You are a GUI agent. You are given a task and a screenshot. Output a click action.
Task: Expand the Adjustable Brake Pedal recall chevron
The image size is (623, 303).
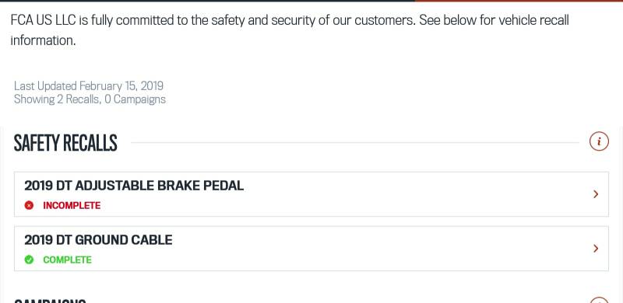point(596,194)
